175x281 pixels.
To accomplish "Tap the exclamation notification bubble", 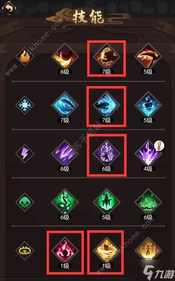I will [x=159, y=146].
